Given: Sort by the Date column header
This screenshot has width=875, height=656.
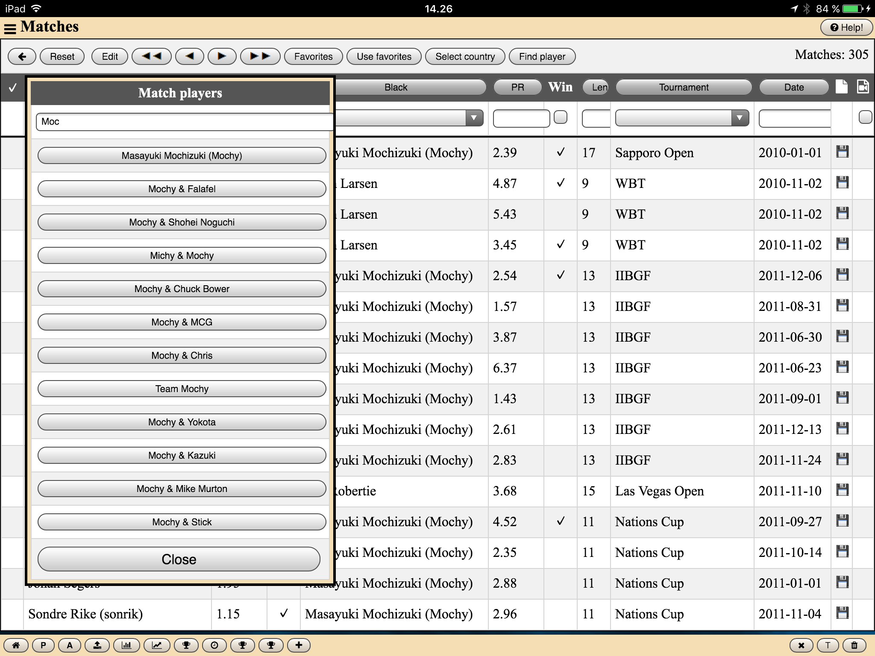Looking at the screenshot, I should pyautogui.click(x=794, y=87).
